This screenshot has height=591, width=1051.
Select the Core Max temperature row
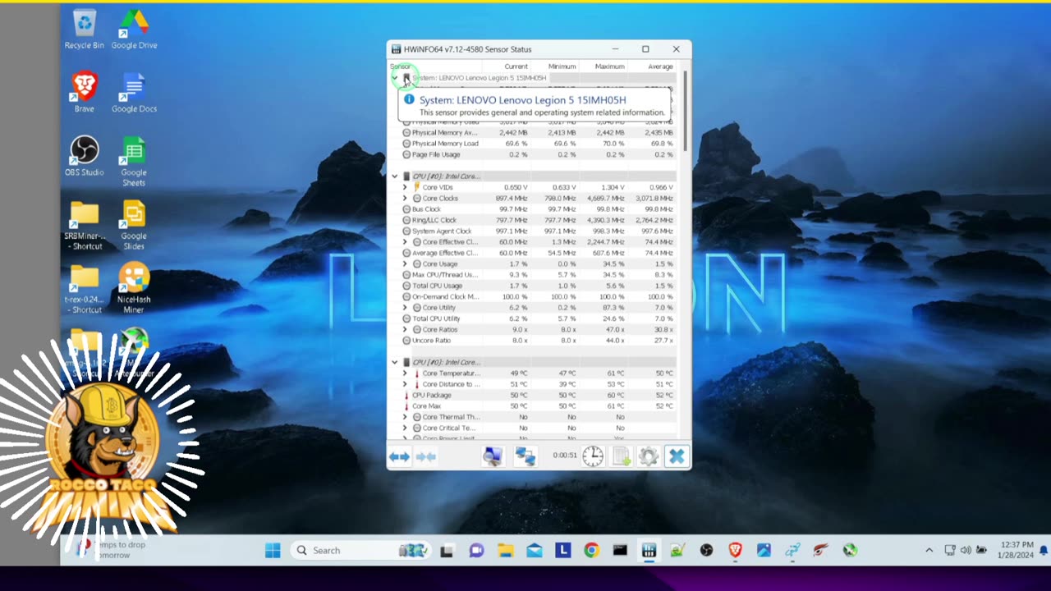[538, 406]
